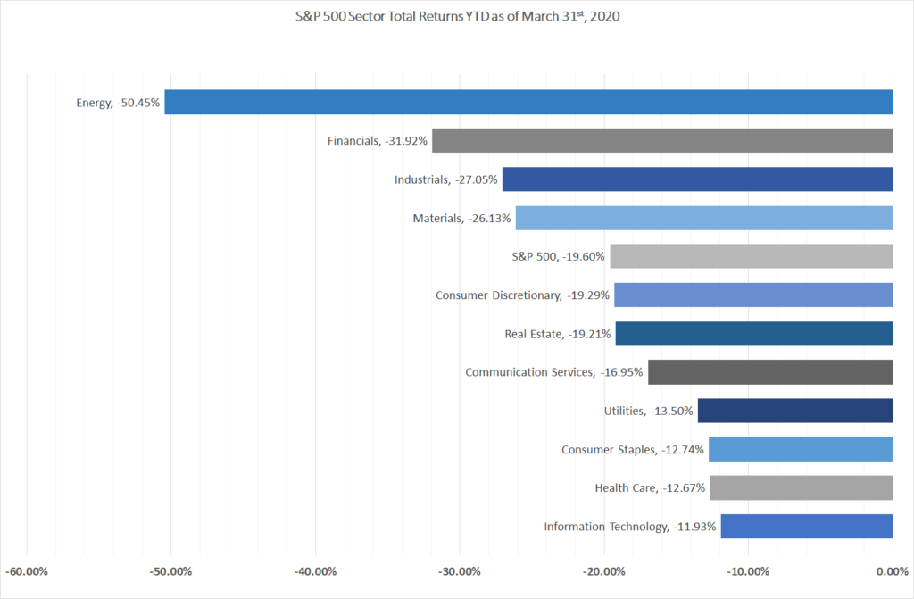This screenshot has width=914, height=599.
Task: Select the Consumer Staples bar
Action: [x=801, y=449]
